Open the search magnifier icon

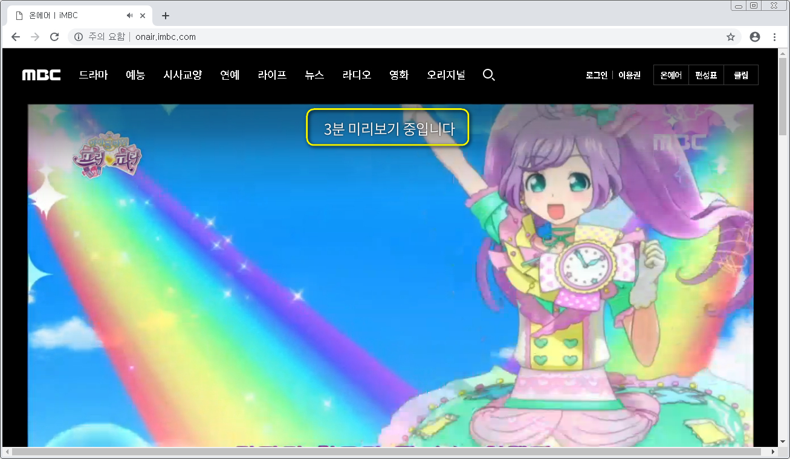[489, 75]
